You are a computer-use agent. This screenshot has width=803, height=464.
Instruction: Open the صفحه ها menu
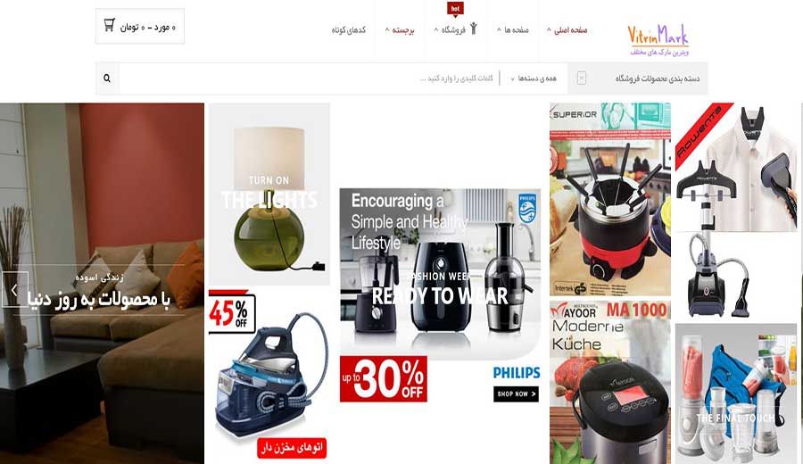pyautogui.click(x=513, y=30)
